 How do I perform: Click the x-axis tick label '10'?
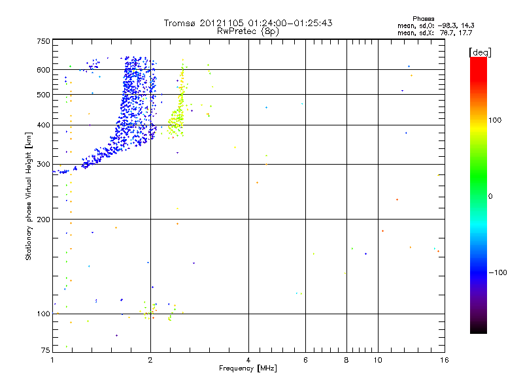pos(378,360)
